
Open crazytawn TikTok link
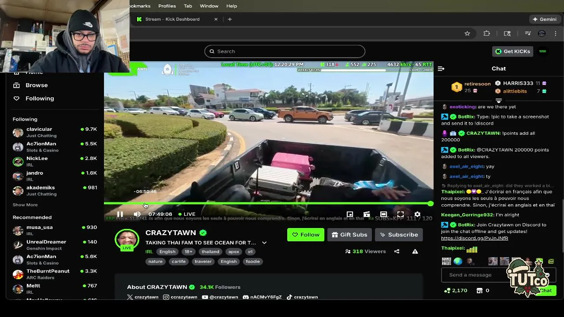click(302, 297)
